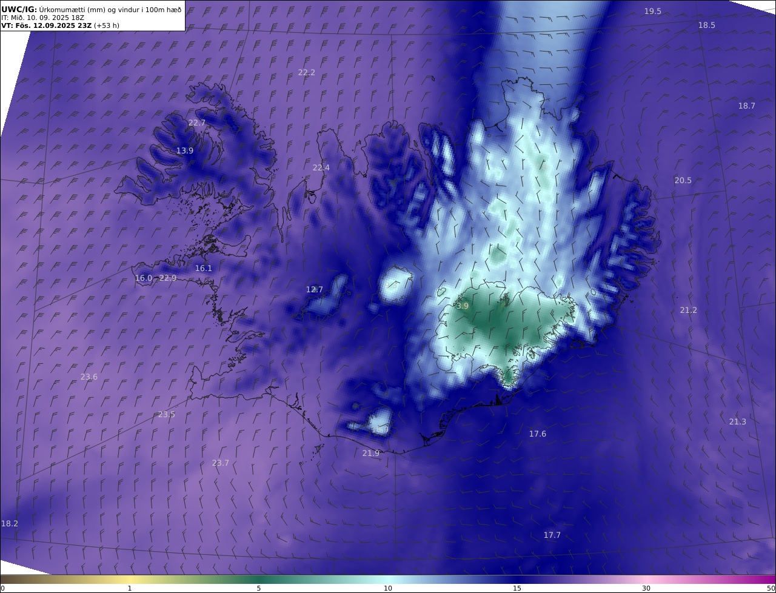Screen dimensions: 776x593
Task: Click the value 18.2 on the map
Action: [10, 524]
